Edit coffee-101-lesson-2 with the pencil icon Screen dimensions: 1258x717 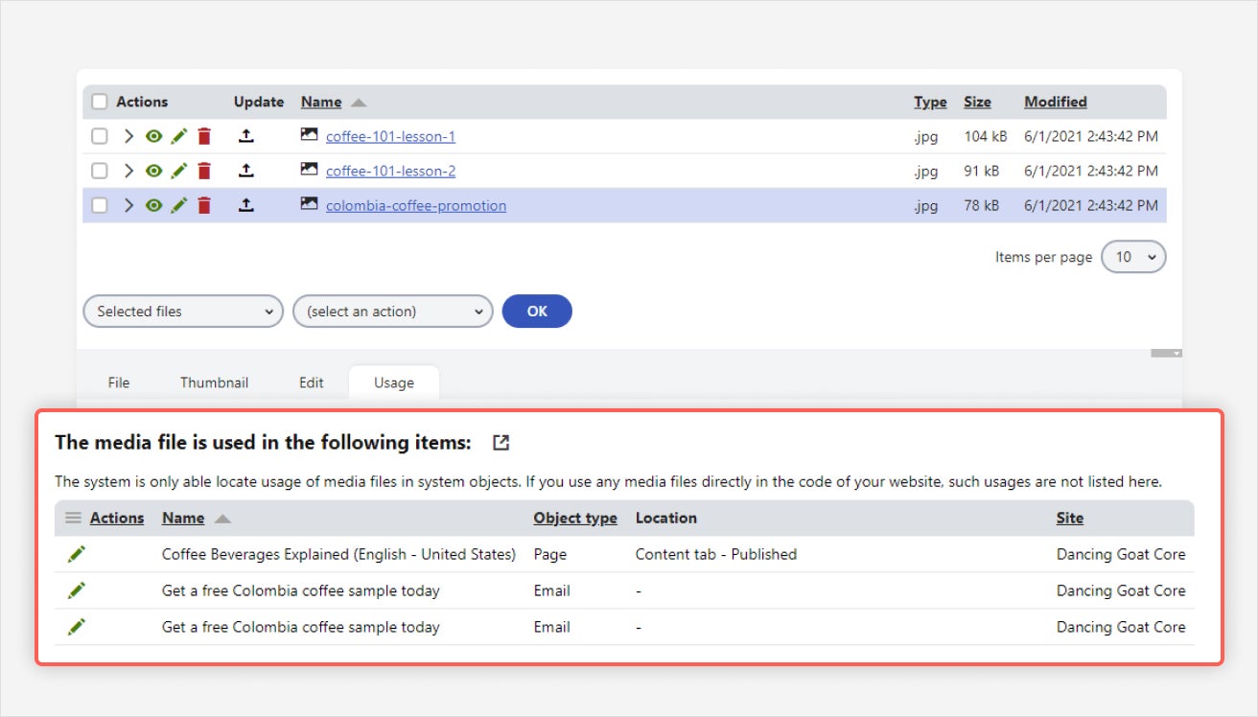(x=178, y=171)
